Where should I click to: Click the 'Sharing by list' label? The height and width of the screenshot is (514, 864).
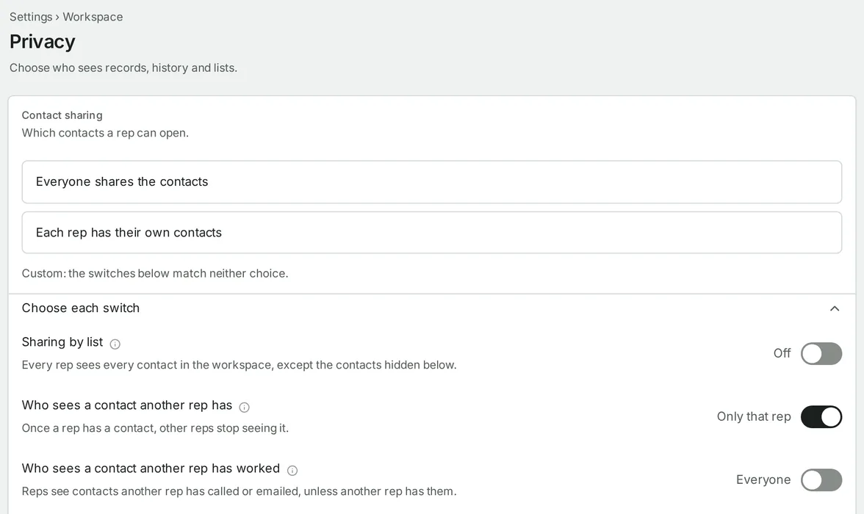pyautogui.click(x=62, y=342)
